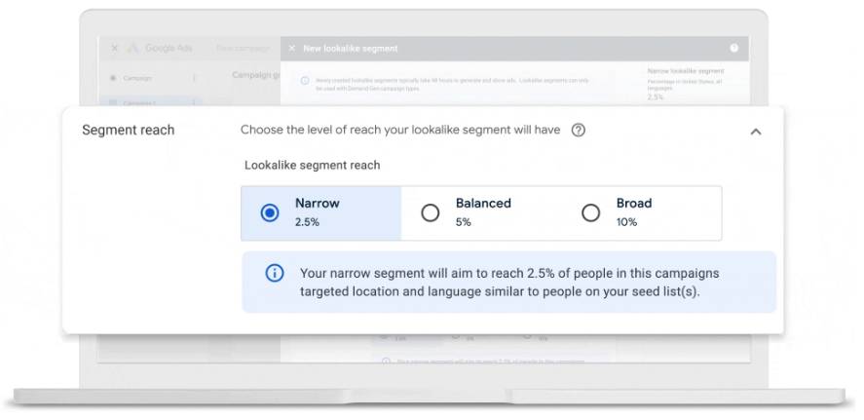The image size is (864, 420).
Task: Click the blue info icon in notice box
Action: click(275, 274)
